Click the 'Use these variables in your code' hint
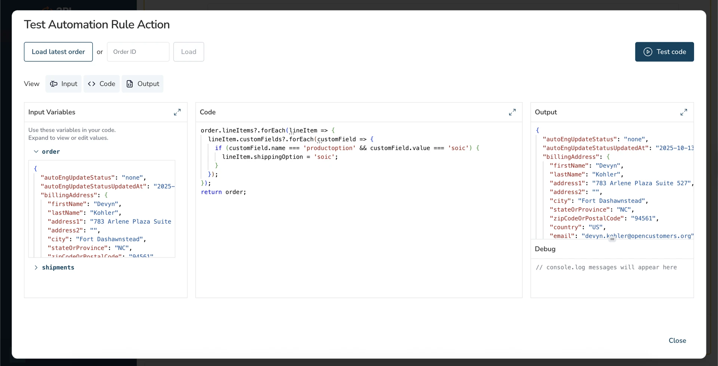The width and height of the screenshot is (718, 366). click(72, 130)
